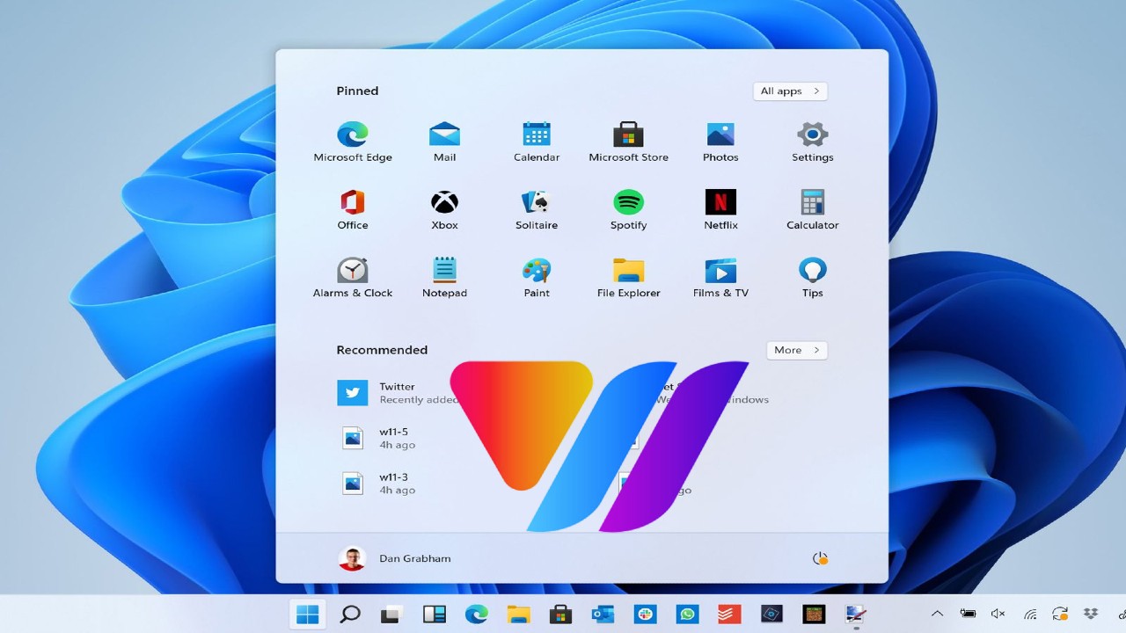Screen dimensions: 1126x633
Task: Open Wi-Fi network tray icon
Action: [1029, 614]
